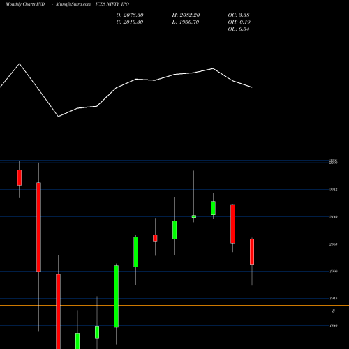
Task: Click the last red candle on the chart
Action: (252, 251)
